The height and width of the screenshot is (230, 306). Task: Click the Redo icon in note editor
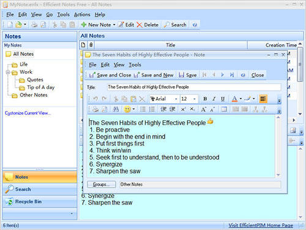[104, 99]
